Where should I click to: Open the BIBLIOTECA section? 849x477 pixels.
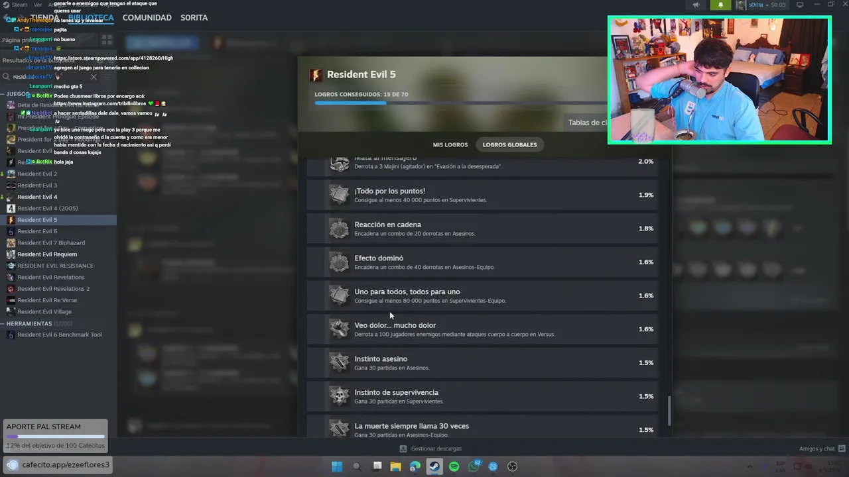coord(91,17)
